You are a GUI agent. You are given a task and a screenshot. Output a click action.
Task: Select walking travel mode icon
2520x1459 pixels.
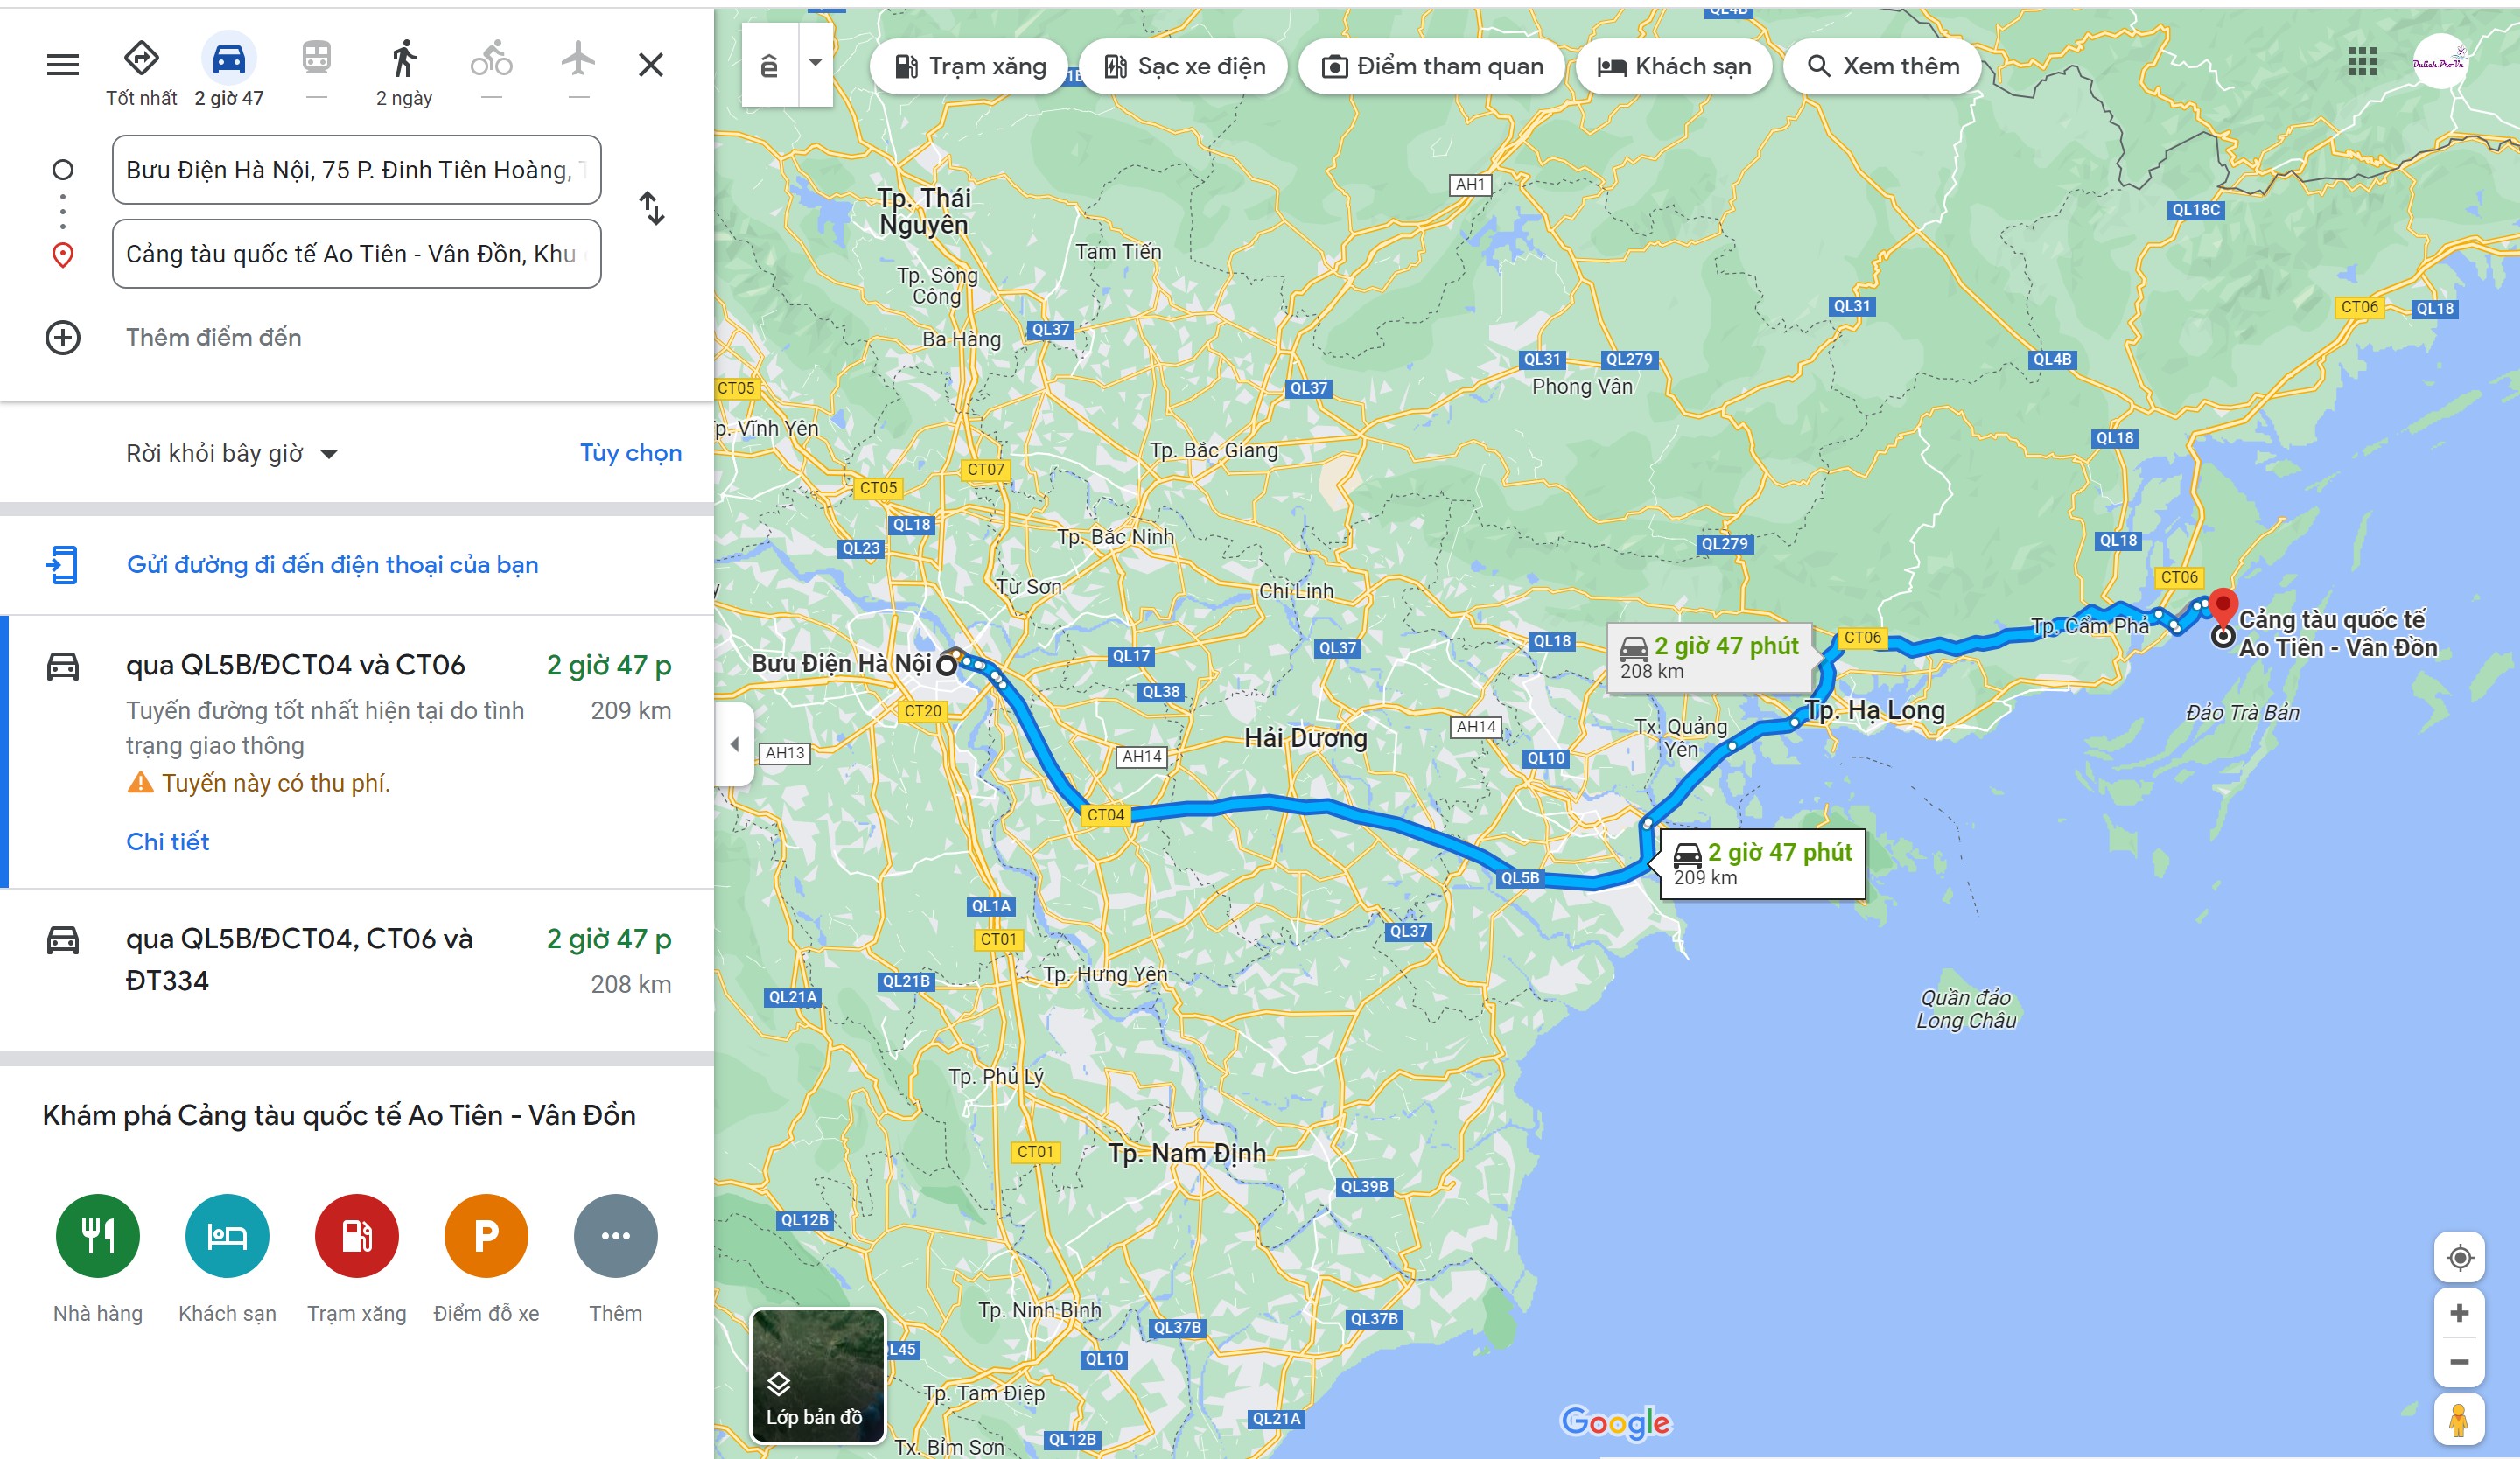tap(404, 59)
